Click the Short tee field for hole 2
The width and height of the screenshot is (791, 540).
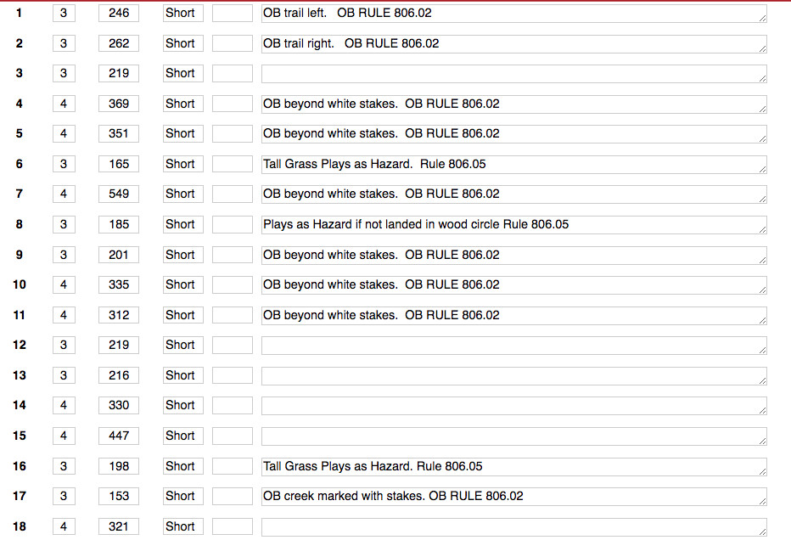coord(183,43)
